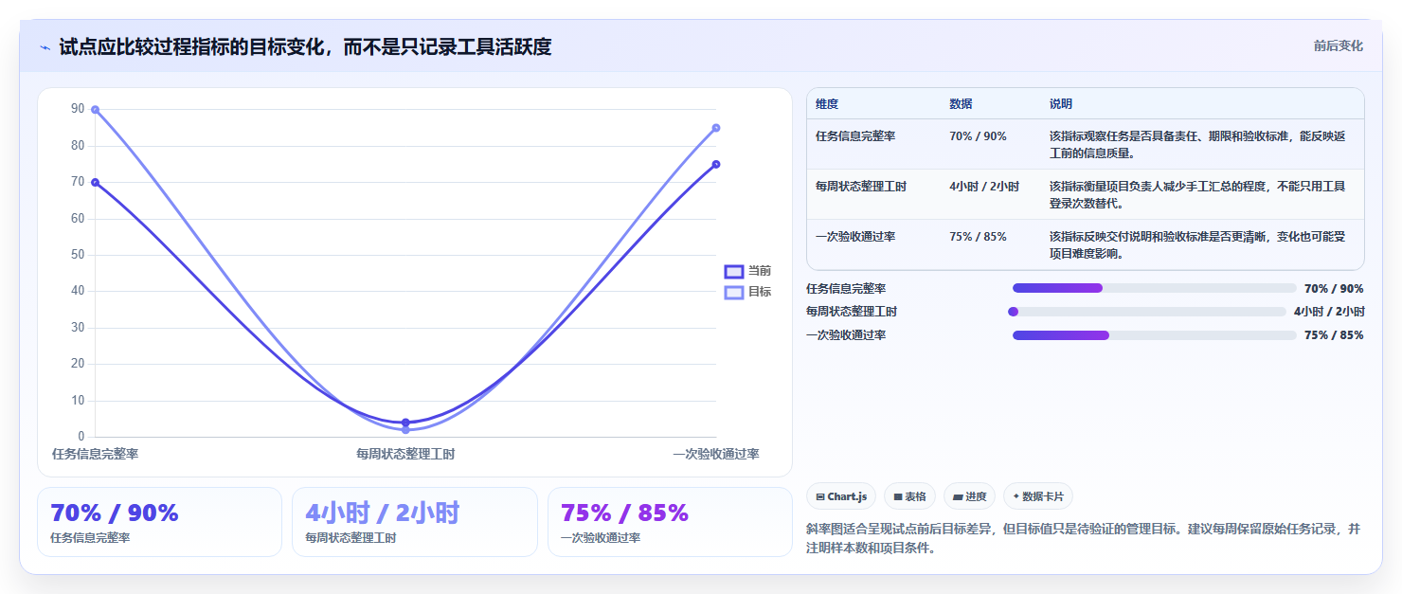
Task: Click the 维度 column header
Action: click(x=827, y=104)
